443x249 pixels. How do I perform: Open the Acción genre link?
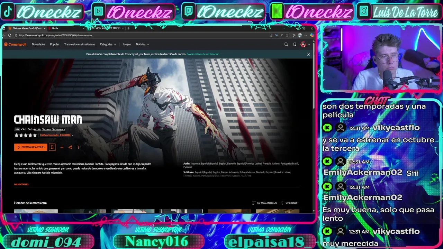[x=37, y=129]
